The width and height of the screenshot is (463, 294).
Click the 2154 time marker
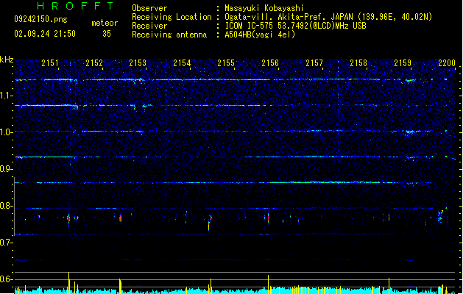pos(183,63)
